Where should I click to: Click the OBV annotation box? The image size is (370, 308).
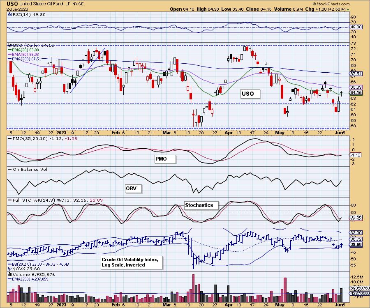(133, 188)
